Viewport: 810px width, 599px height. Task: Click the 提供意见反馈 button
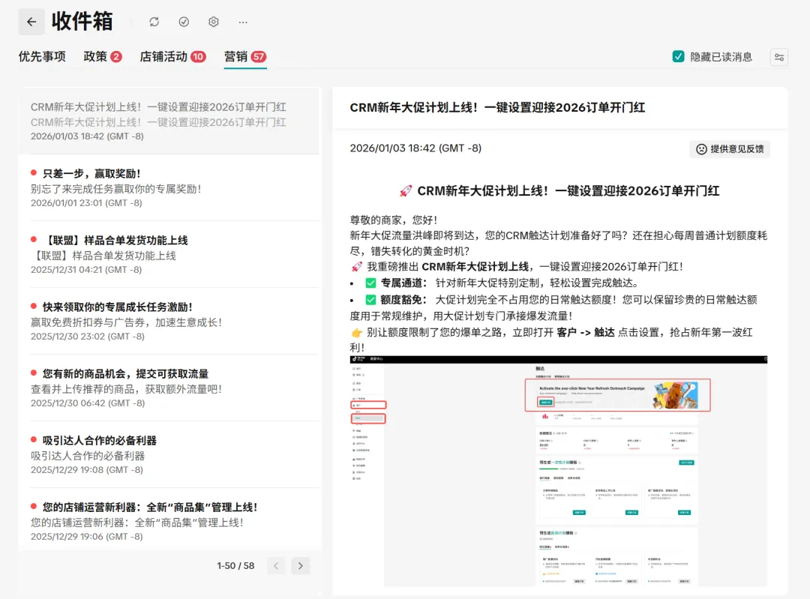pos(730,148)
